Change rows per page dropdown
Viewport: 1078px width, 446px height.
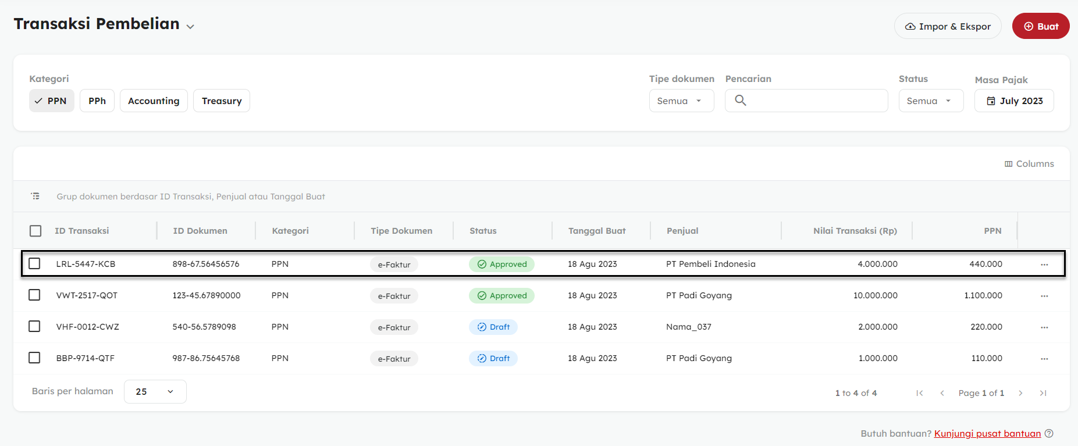point(155,391)
